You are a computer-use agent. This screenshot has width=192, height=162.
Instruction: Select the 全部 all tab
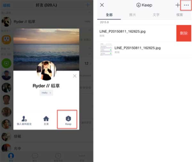click(x=109, y=15)
